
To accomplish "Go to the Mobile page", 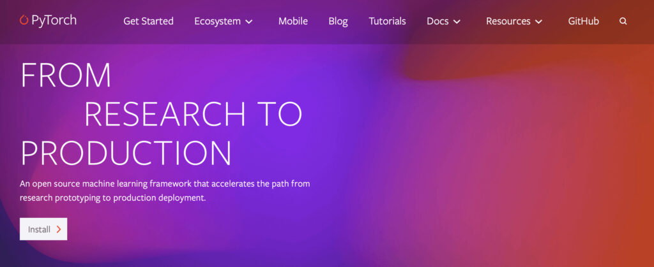I will (x=293, y=21).
